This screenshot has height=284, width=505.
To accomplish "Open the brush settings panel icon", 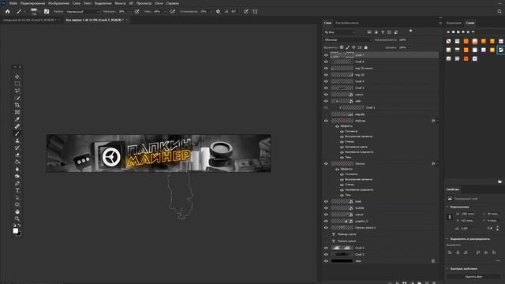I will point(47,11).
